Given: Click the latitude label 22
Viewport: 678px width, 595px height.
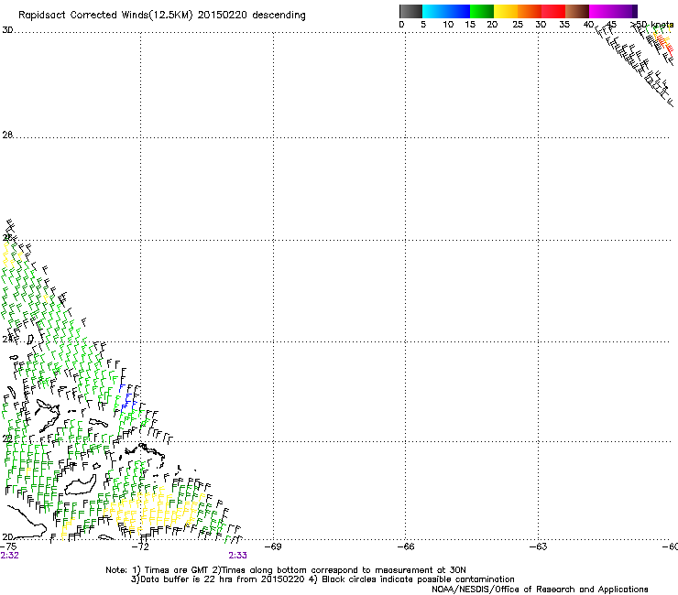Looking at the screenshot, I should pos(7,439).
